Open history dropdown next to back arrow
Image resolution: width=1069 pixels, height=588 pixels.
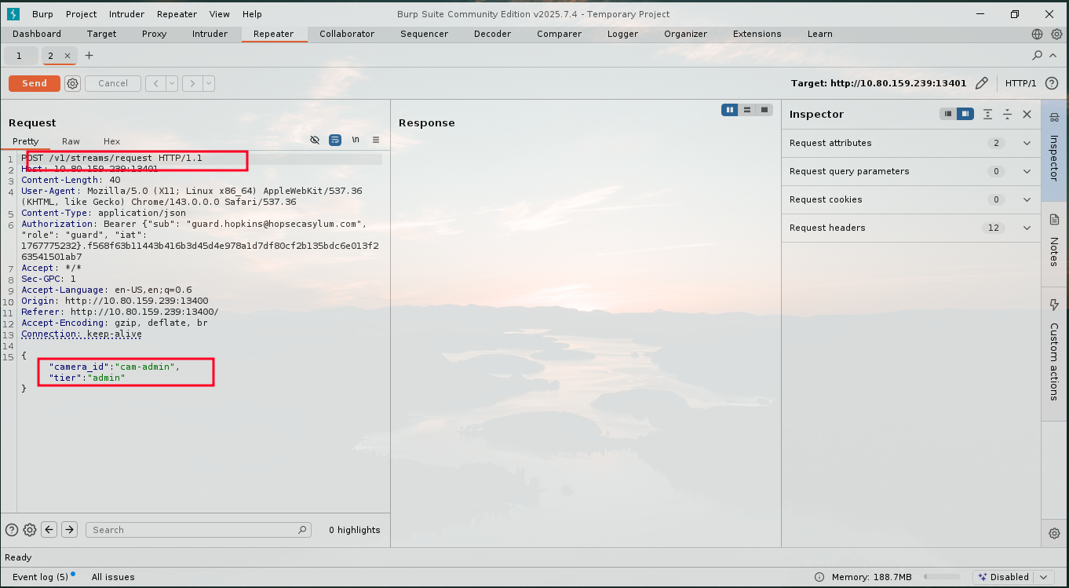pos(172,83)
